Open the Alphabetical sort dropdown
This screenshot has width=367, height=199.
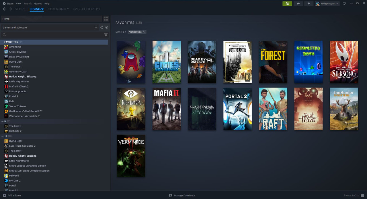point(137,32)
